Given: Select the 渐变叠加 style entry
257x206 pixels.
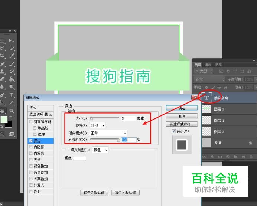Looking at the screenshot, I should click(x=40, y=173).
